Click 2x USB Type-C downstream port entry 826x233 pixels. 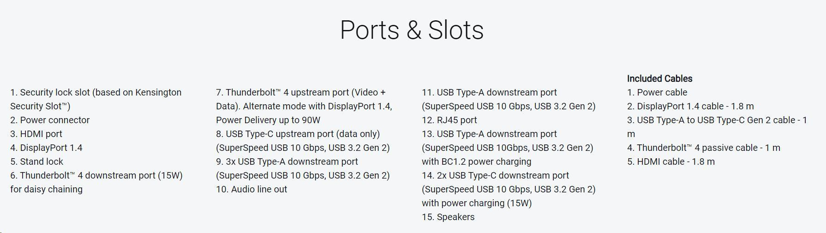[495, 176]
